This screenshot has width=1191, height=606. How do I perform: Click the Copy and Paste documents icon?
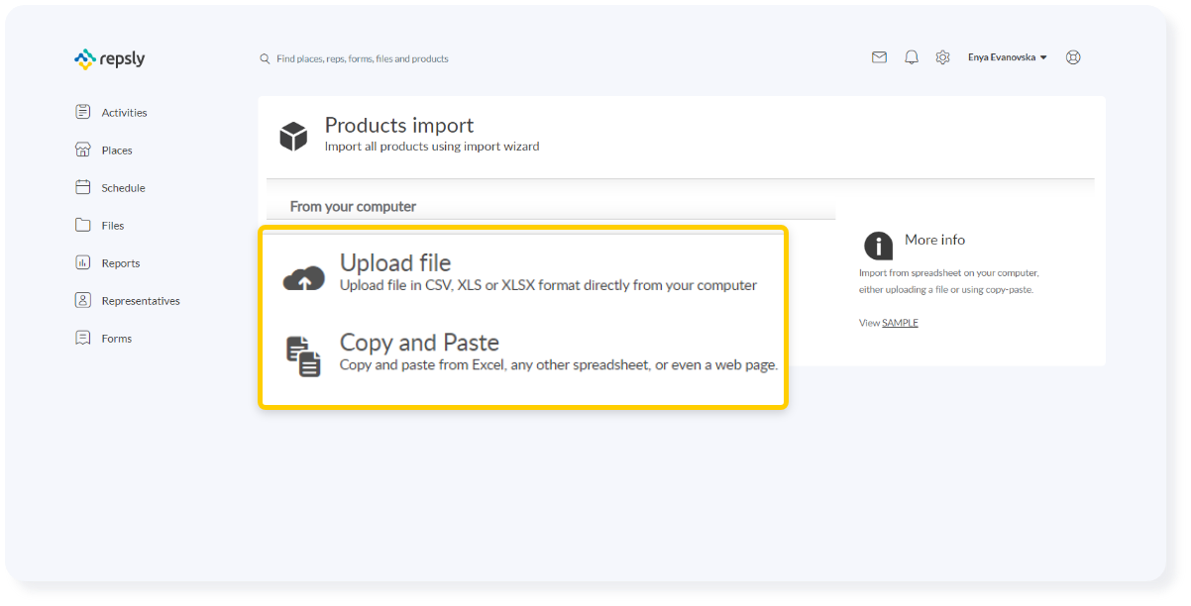click(x=304, y=356)
